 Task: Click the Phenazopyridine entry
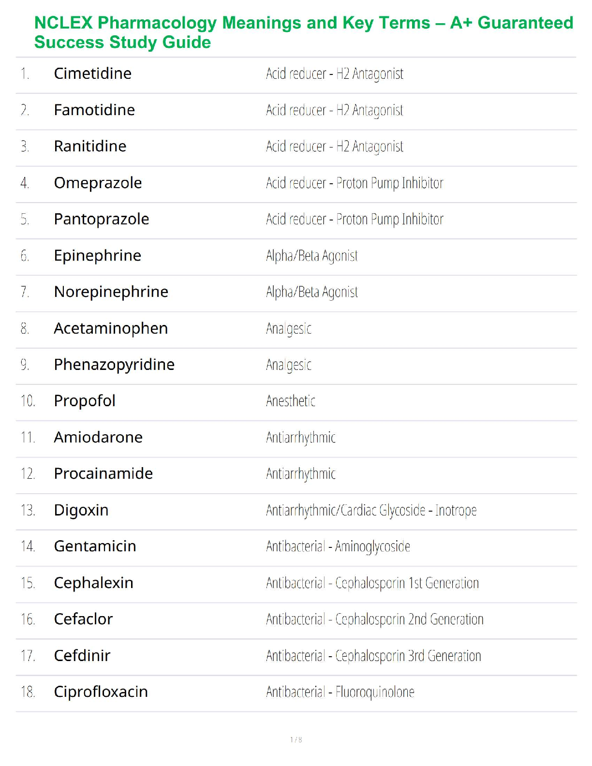point(114,365)
